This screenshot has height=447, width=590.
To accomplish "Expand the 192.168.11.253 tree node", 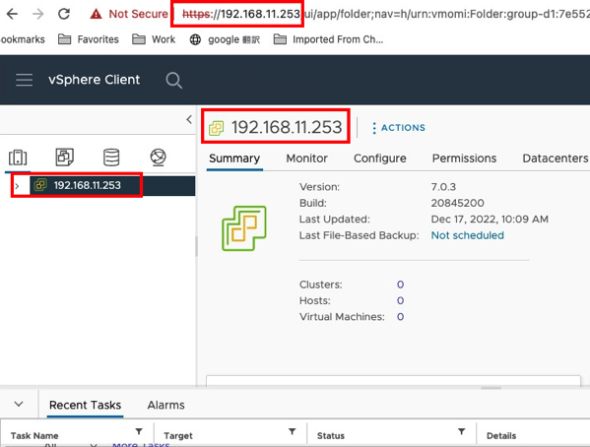I will tap(17, 186).
